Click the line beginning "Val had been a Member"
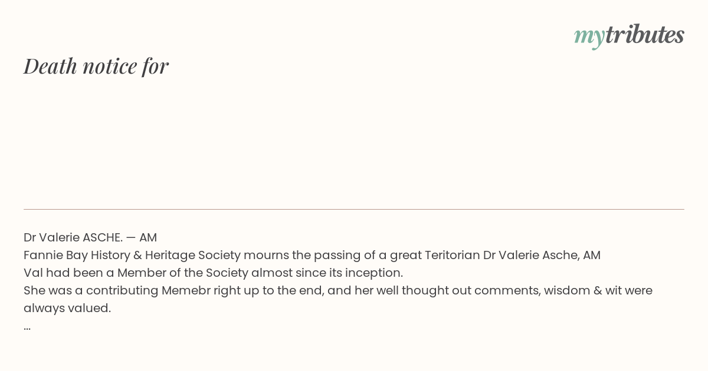 click(213, 273)
